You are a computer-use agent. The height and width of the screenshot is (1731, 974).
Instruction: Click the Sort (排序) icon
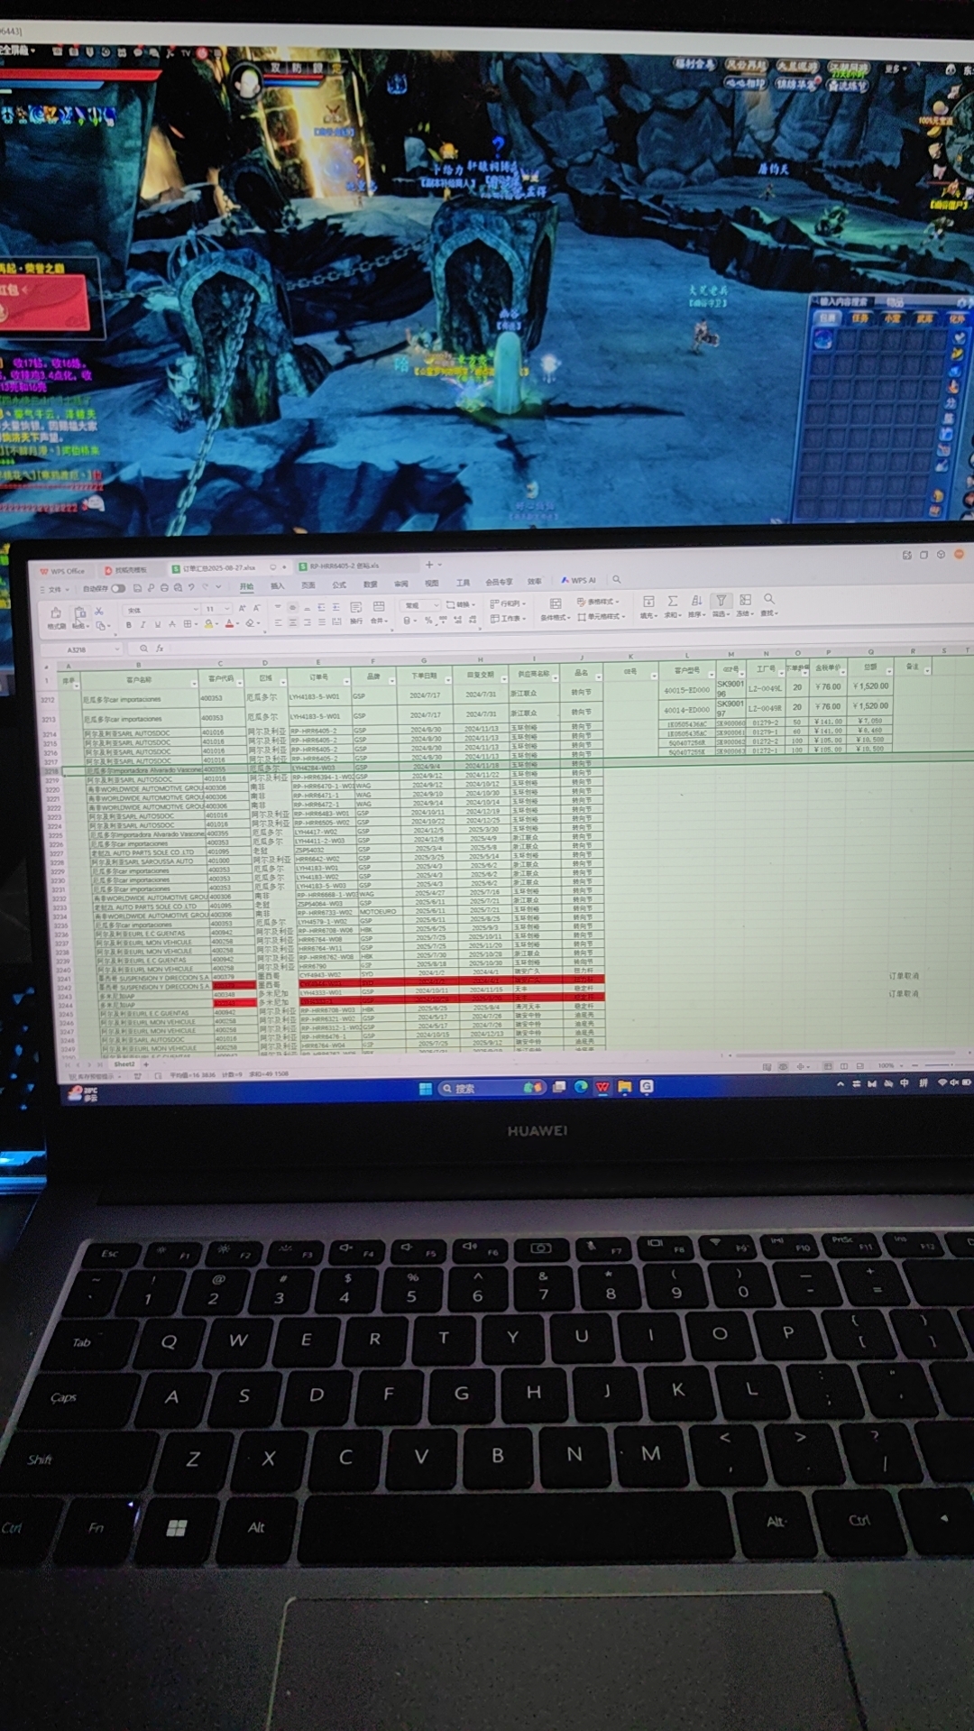coord(696,601)
